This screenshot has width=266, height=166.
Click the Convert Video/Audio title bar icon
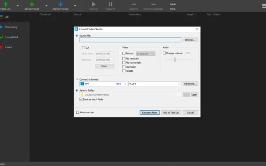(x=76, y=29)
